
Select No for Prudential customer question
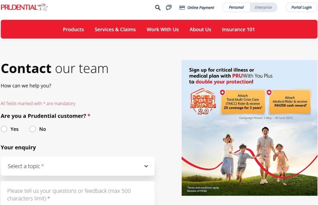coord(33,129)
